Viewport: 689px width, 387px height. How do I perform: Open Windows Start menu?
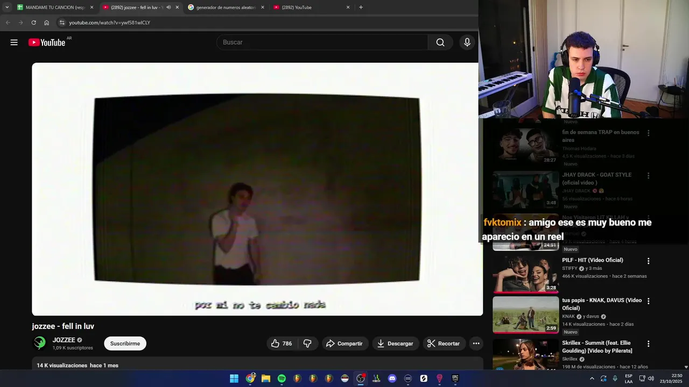pyautogui.click(x=234, y=378)
